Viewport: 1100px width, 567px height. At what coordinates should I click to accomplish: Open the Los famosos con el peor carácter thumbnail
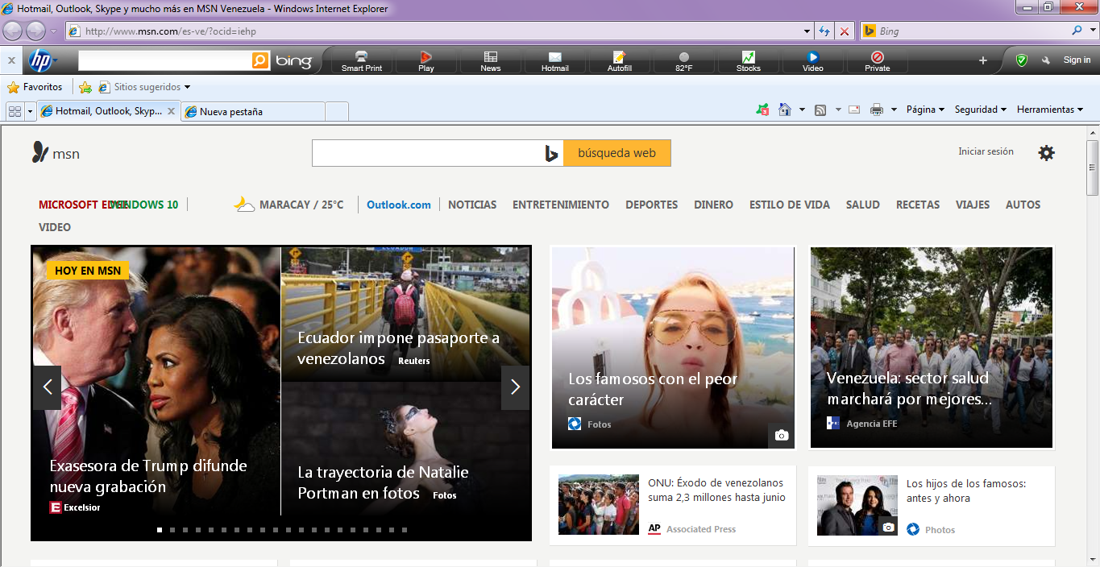[x=673, y=348]
